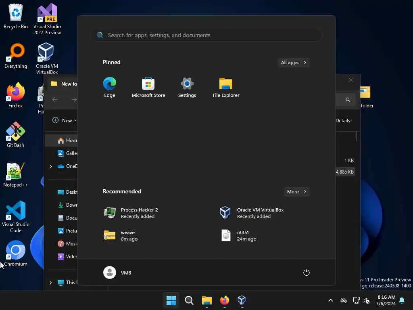This screenshot has height=310, width=413.
Task: Select the 4,885 KB file row
Action: click(x=345, y=172)
